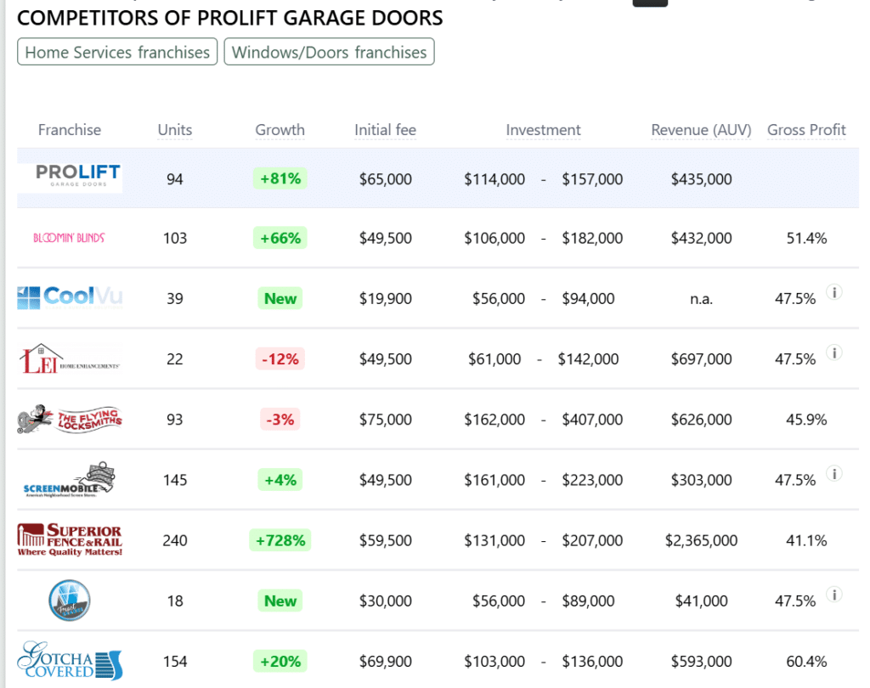Click the +66% growth badge

(280, 238)
